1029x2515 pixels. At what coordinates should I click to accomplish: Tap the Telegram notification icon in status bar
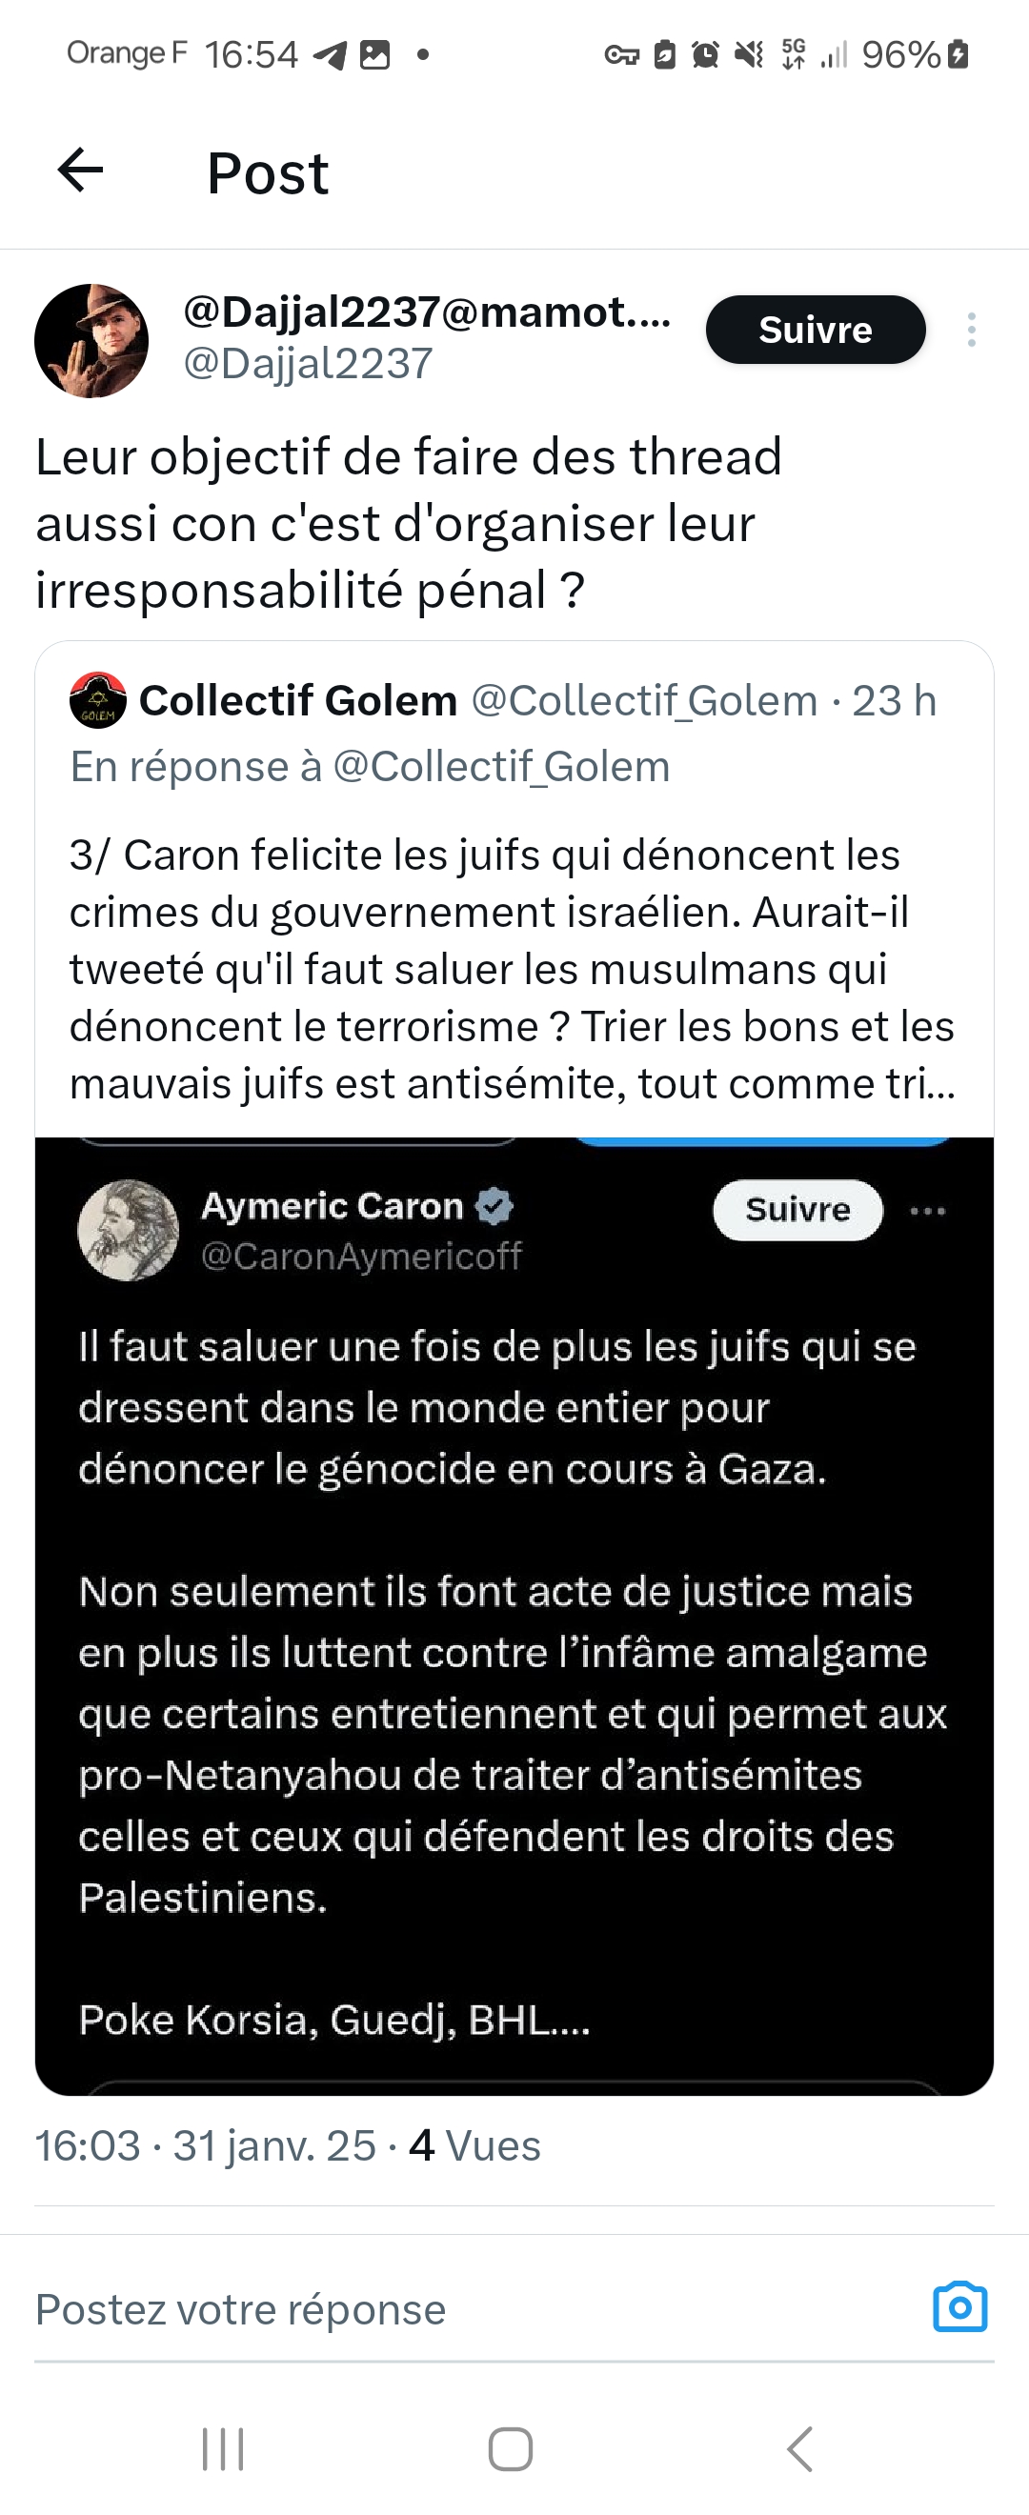330,55
